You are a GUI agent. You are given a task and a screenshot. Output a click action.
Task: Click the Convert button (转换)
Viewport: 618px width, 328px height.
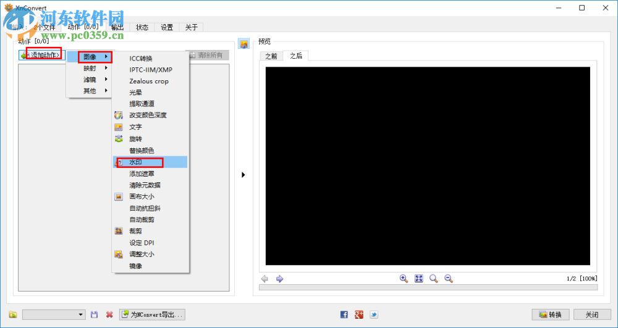click(x=551, y=314)
